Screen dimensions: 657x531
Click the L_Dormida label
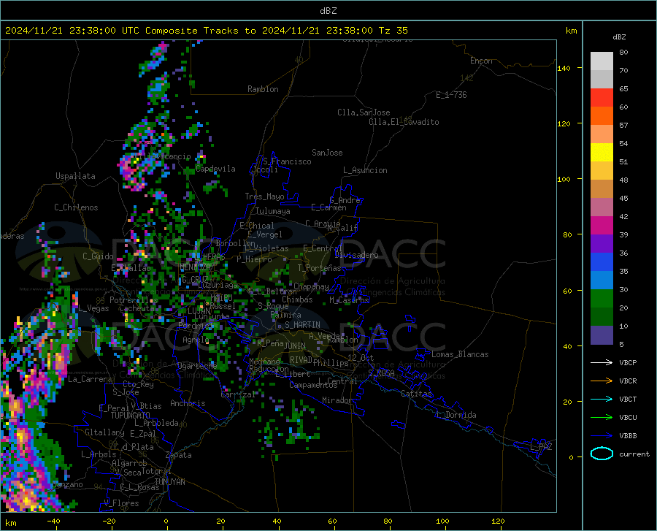456,415
